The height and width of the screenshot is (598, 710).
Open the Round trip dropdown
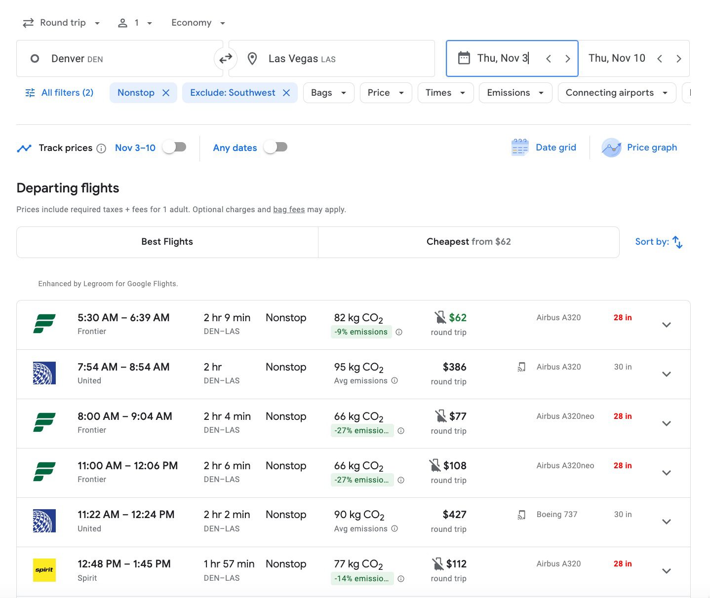point(62,23)
